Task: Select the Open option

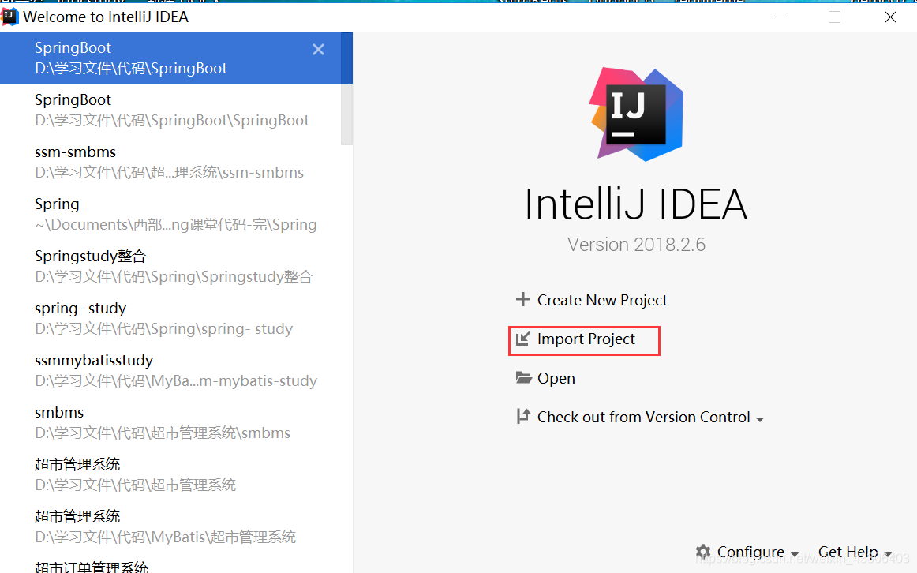Action: tap(556, 378)
